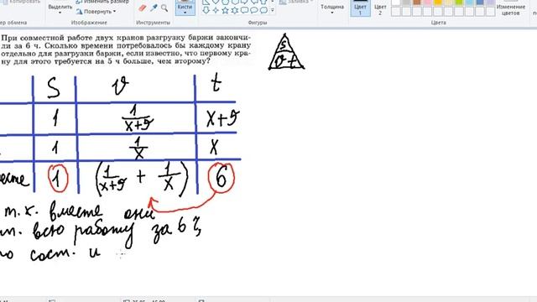Activate the Цвет 1 foreground color
Image resolution: width=537 pixels, height=302 pixels.
pyautogui.click(x=360, y=8)
